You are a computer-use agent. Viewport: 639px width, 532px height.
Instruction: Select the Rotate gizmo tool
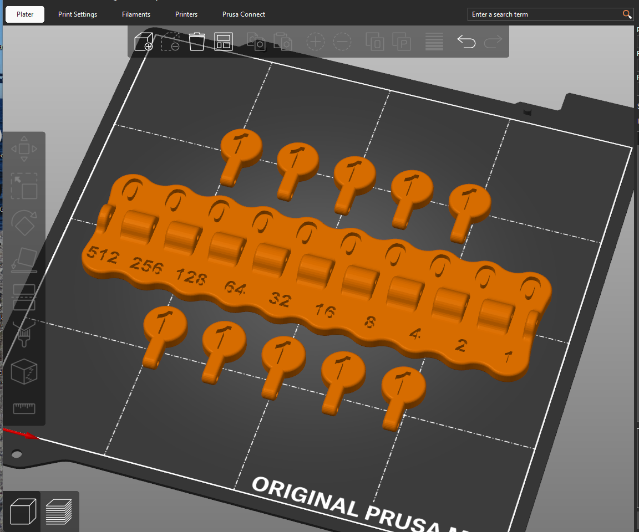[24, 223]
